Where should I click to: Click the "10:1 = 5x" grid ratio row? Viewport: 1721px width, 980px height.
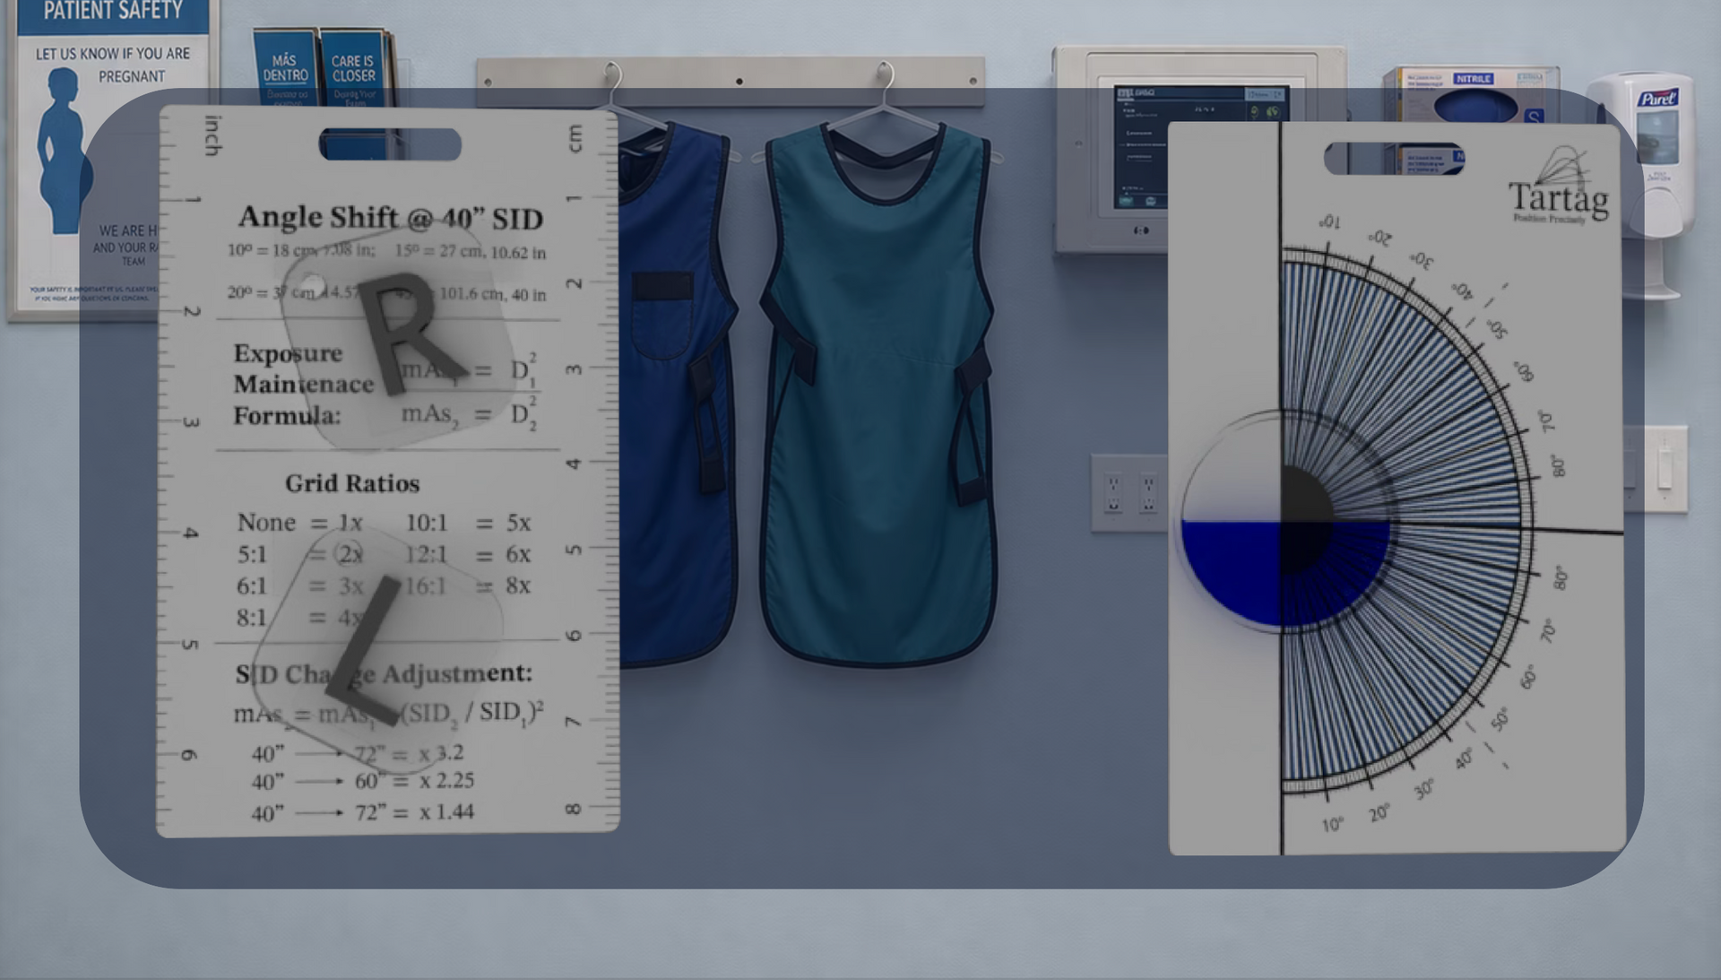pyautogui.click(x=468, y=523)
